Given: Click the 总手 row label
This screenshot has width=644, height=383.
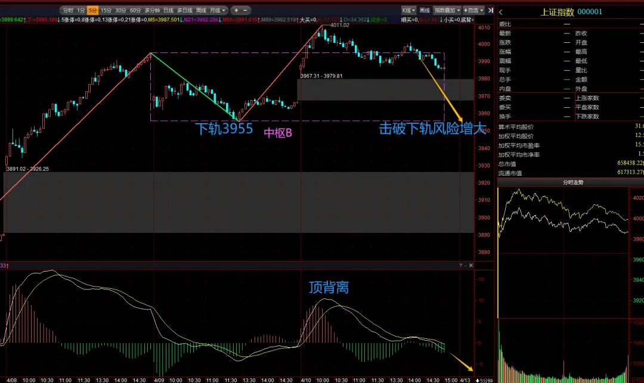Looking at the screenshot, I should coord(505,80).
